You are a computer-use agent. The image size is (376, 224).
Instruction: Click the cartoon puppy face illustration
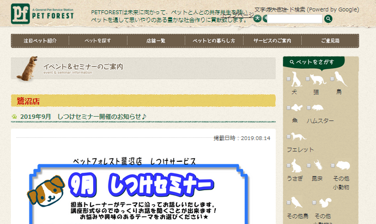[x=46, y=191]
